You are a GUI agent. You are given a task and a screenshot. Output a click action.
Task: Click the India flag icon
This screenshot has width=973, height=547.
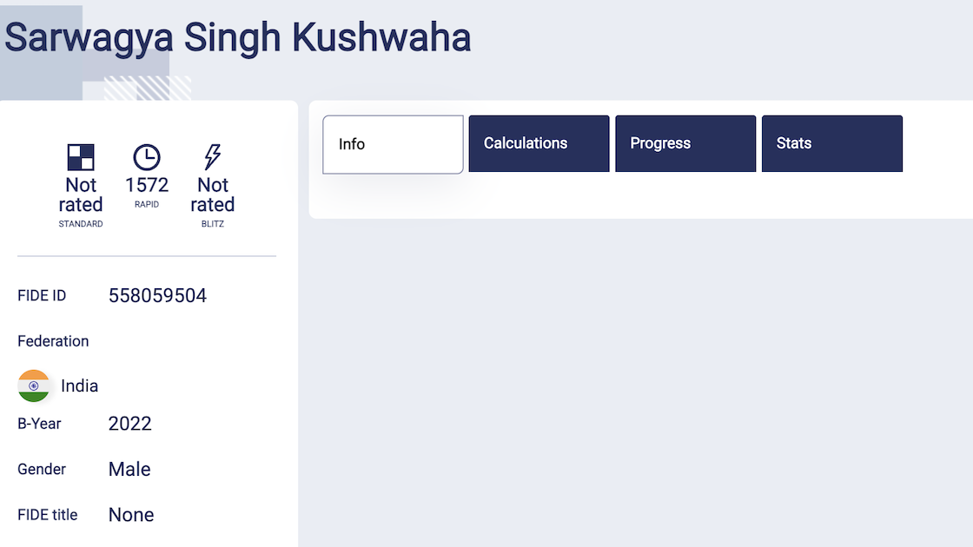coord(34,386)
